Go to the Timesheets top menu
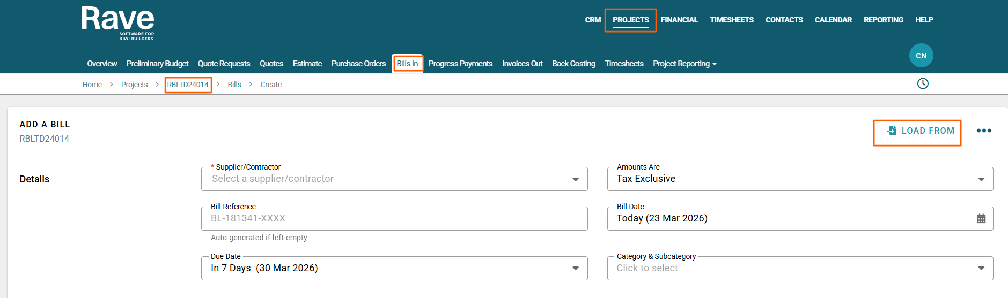Image resolution: width=1008 pixels, height=298 pixels. click(732, 20)
